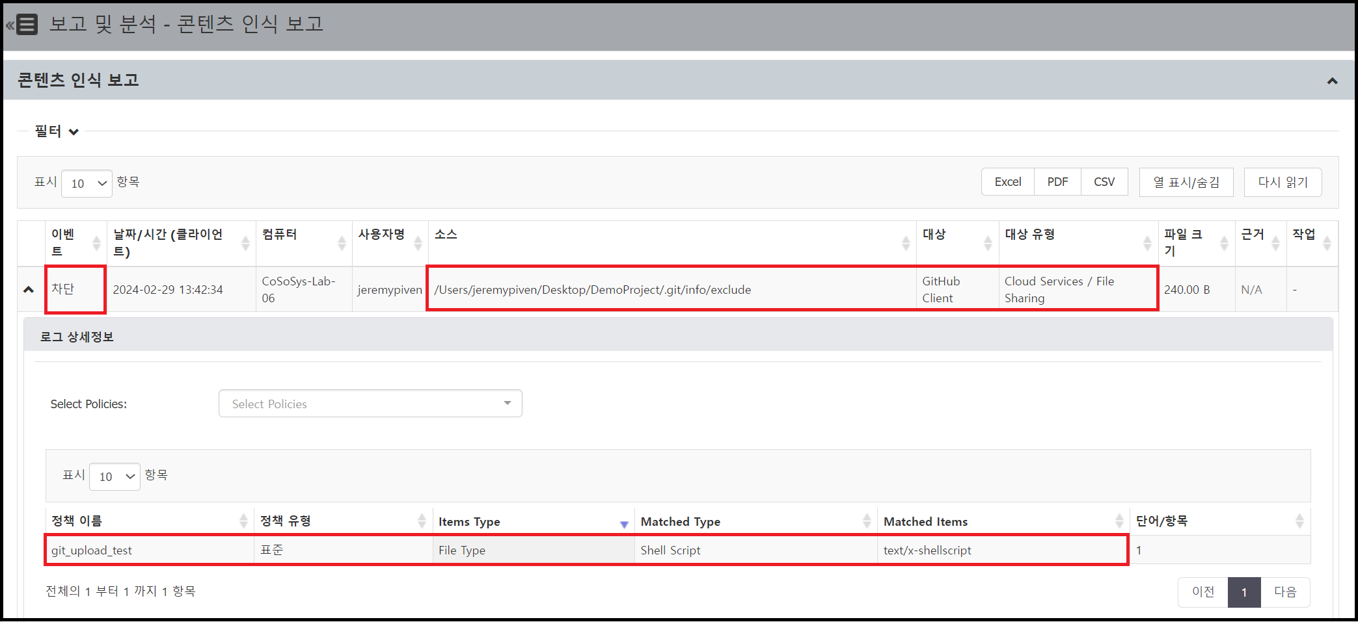Open the top 표시 entries count dropdown
Screen dimensions: 1358x622
87,183
